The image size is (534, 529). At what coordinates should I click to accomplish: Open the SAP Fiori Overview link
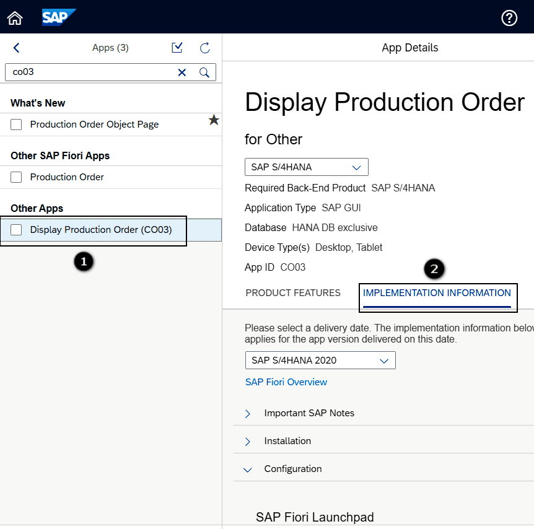286,382
